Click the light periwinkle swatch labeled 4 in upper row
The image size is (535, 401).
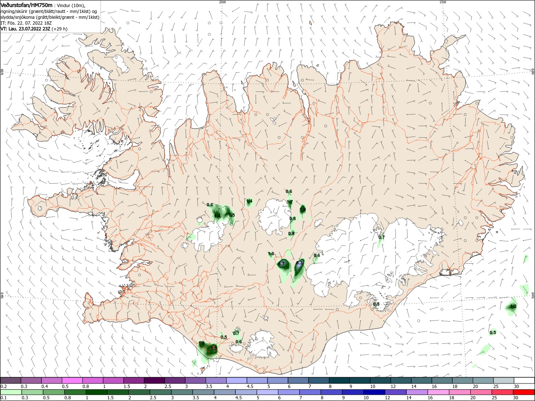coord(236,380)
